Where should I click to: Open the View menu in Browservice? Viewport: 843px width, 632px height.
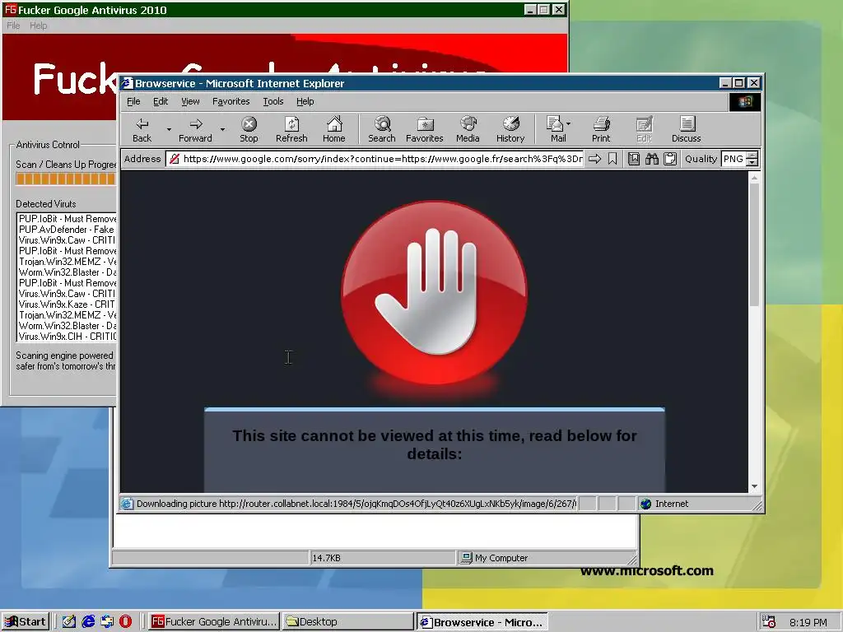190,101
